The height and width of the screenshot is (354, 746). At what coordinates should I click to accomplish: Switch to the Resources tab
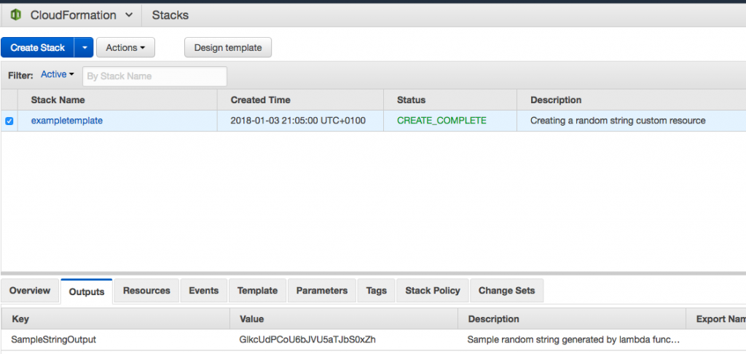(x=146, y=291)
